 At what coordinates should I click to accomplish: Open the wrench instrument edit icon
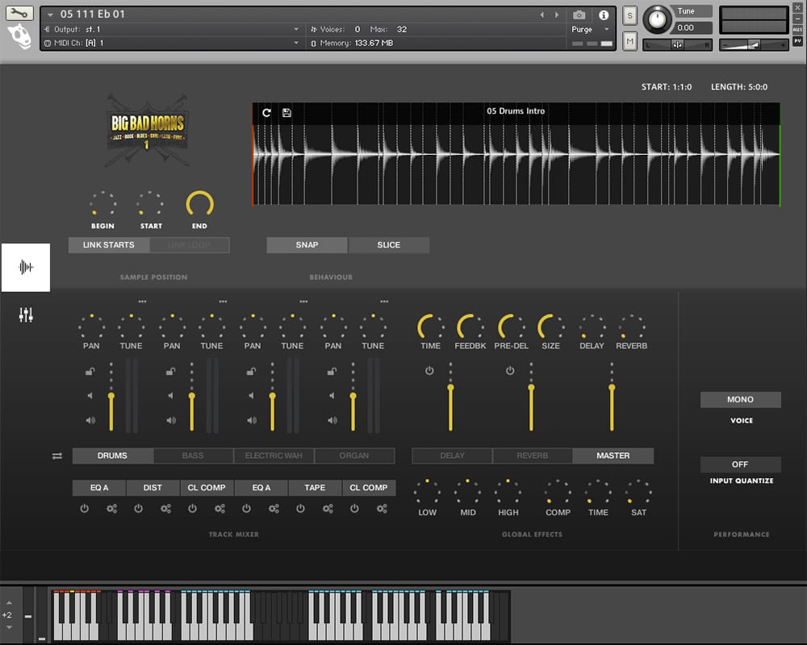[x=19, y=13]
